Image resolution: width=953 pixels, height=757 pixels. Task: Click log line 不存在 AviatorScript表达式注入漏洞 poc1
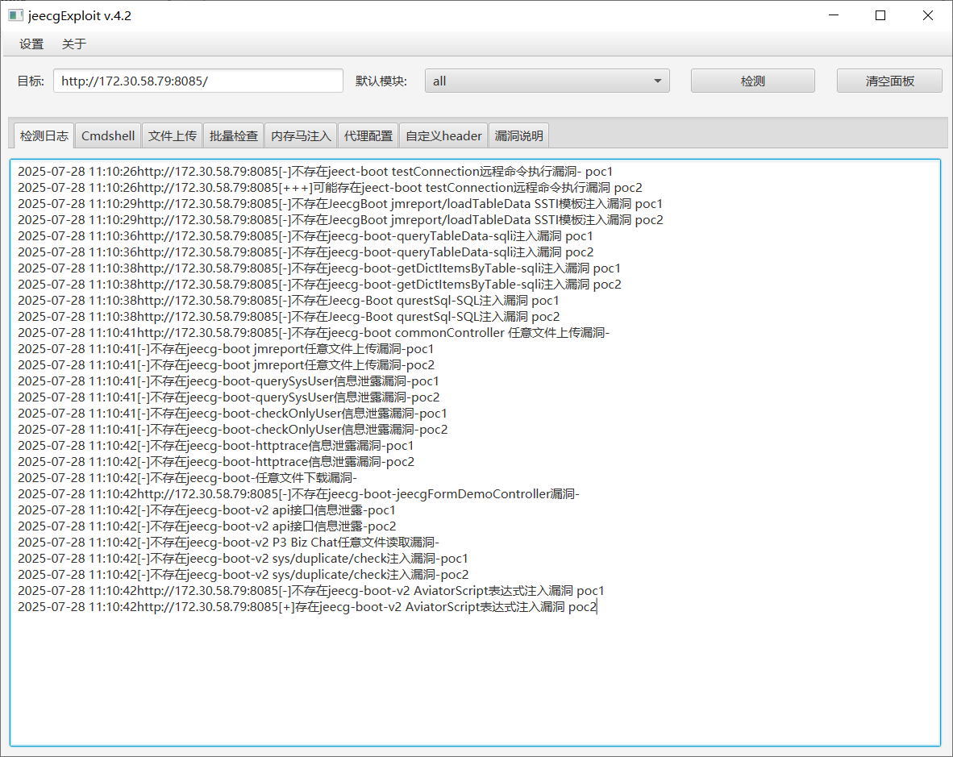click(310, 590)
